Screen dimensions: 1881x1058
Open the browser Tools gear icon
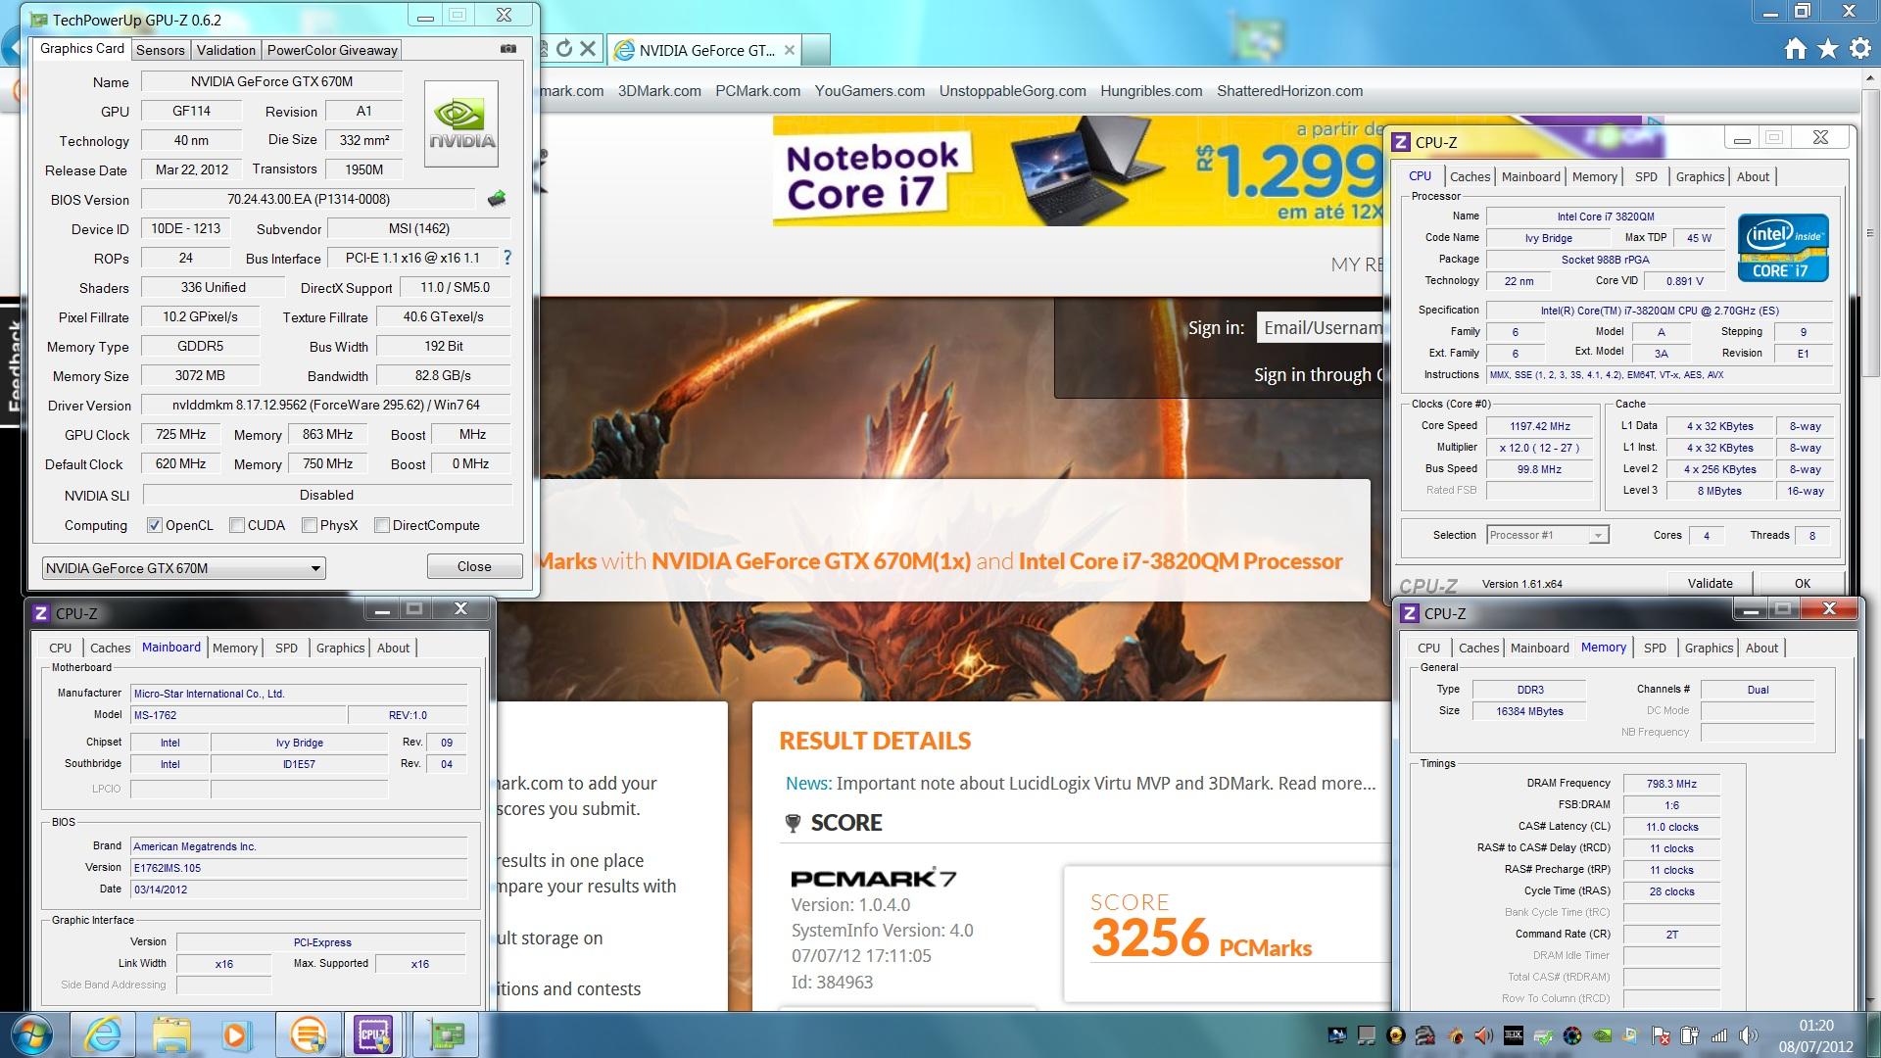[x=1859, y=49]
